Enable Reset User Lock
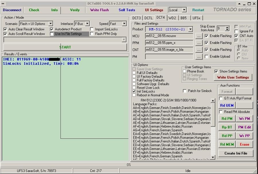Image resolution: width=258 pixels, height=174 pixels. coord(134,88)
